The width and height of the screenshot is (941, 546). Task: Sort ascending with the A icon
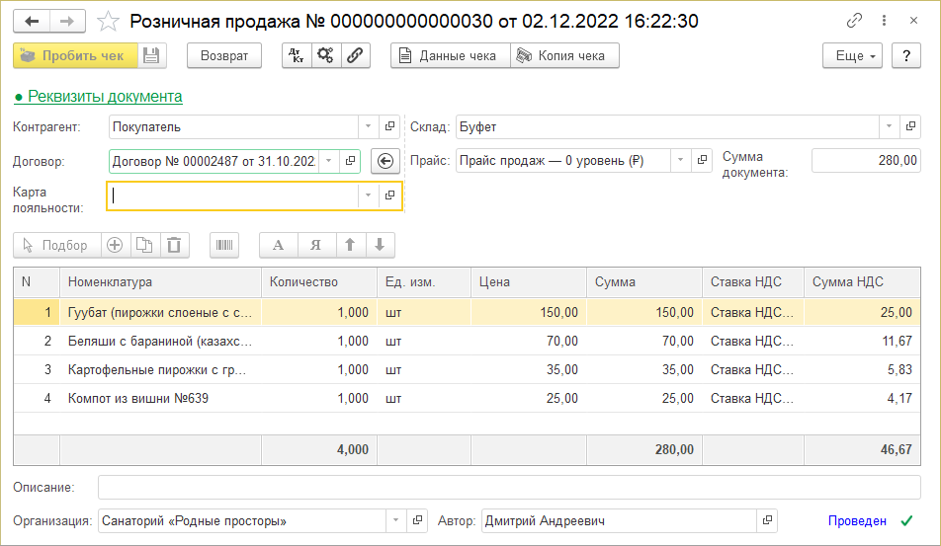[x=278, y=245]
